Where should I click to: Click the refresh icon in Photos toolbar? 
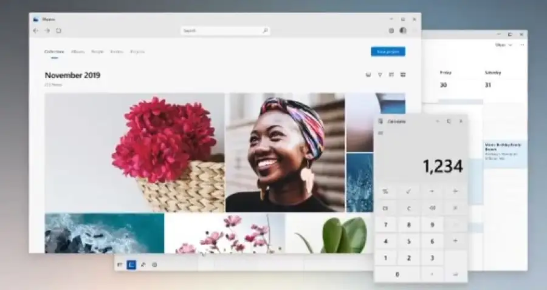58,30
